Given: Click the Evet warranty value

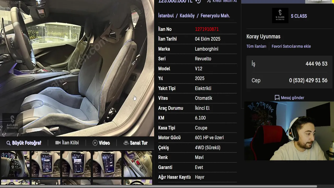Looking at the screenshot, I should click(199, 167).
